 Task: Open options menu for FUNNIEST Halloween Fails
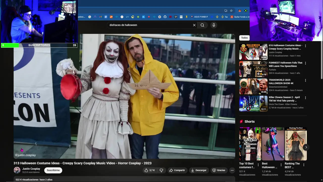tap(305, 63)
